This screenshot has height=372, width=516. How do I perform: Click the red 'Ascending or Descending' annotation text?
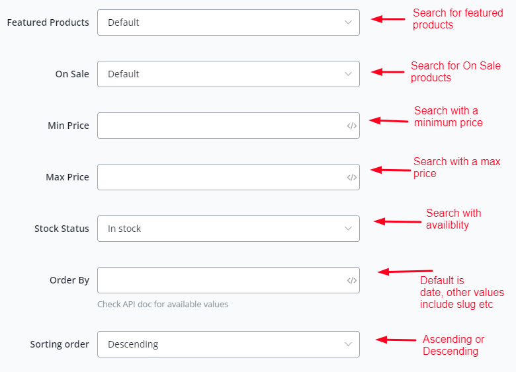(x=453, y=345)
